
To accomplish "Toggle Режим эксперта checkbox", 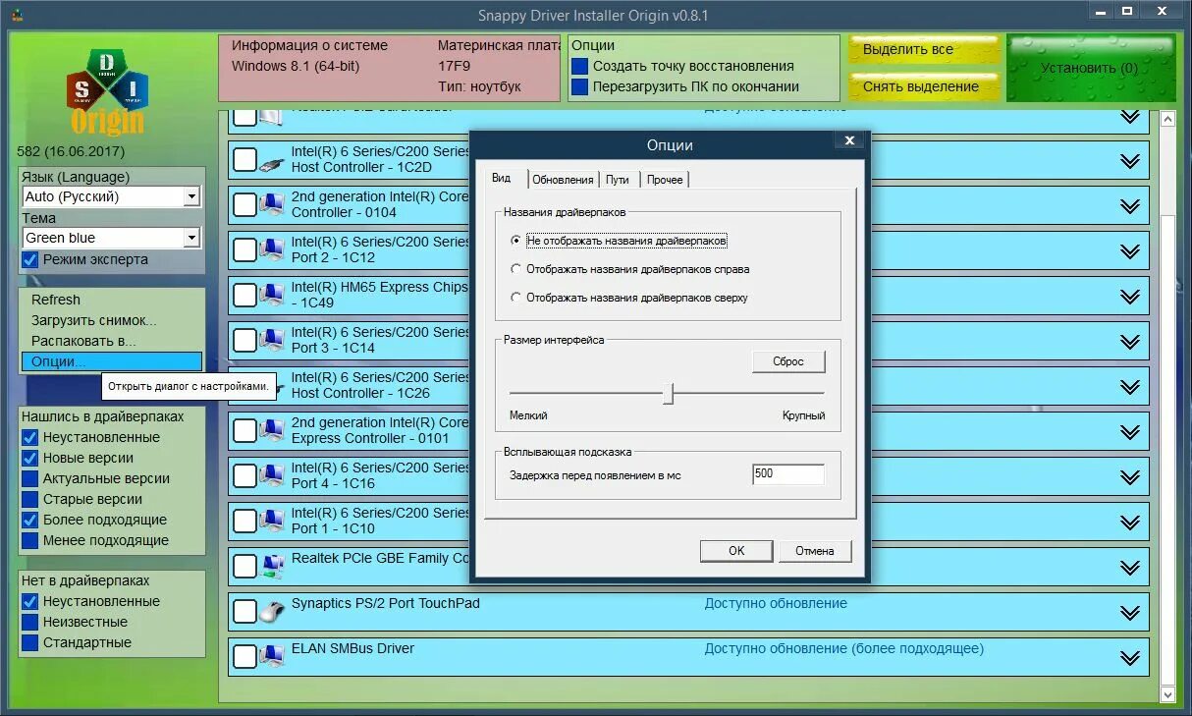I will pyautogui.click(x=30, y=260).
